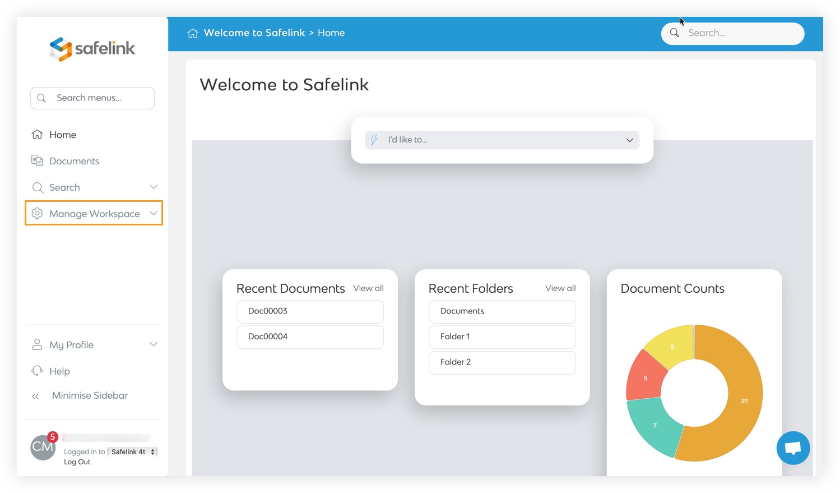
Task: View all Recent Folders
Action: [560, 288]
